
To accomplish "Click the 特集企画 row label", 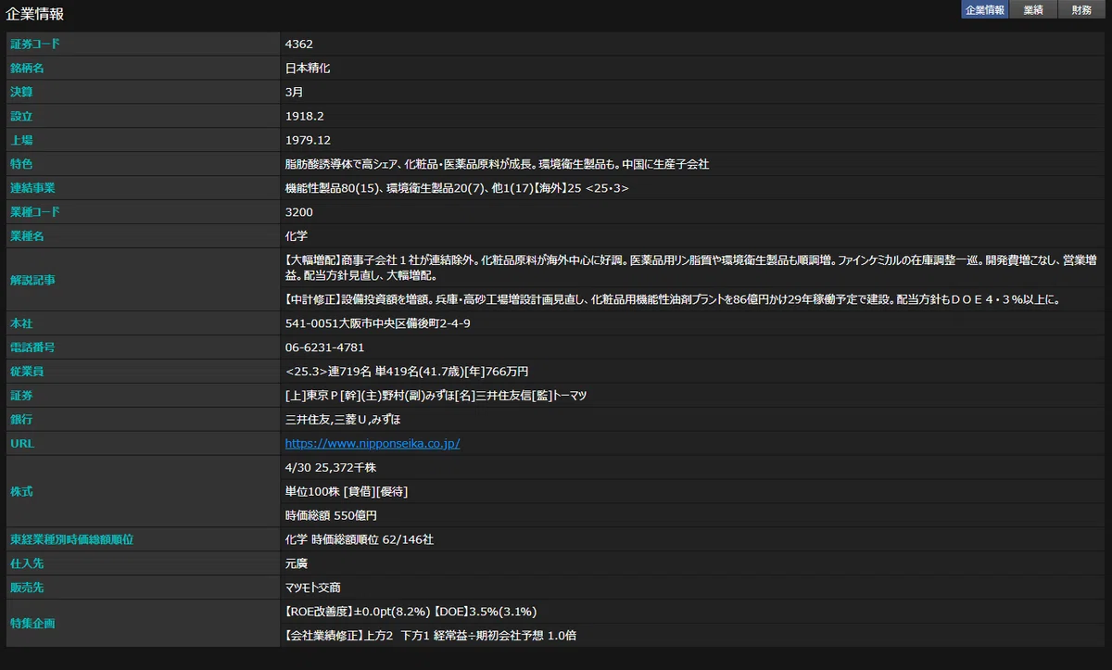I will [32, 624].
